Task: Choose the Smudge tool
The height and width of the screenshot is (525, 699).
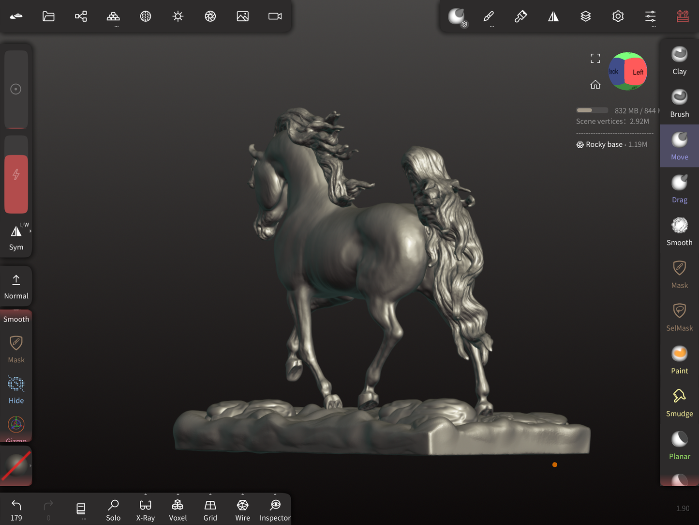Action: coord(679,402)
